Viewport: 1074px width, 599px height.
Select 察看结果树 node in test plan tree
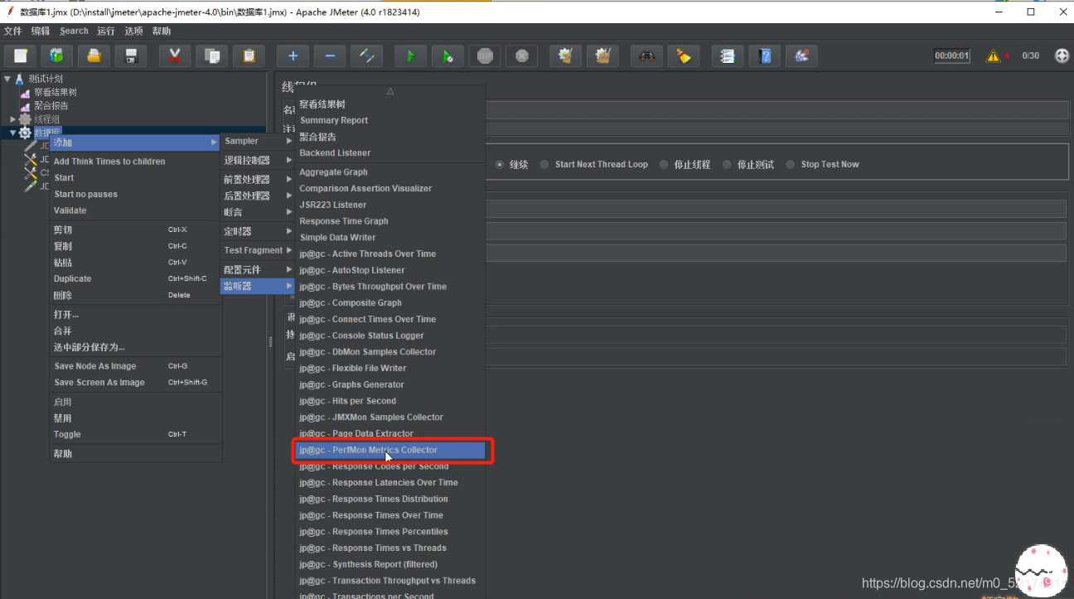[x=56, y=93]
